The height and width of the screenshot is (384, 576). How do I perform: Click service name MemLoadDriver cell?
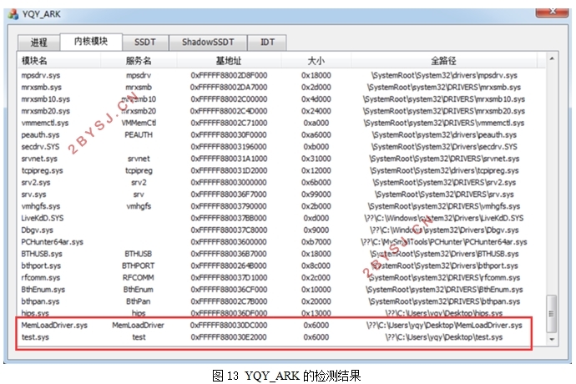pos(138,326)
